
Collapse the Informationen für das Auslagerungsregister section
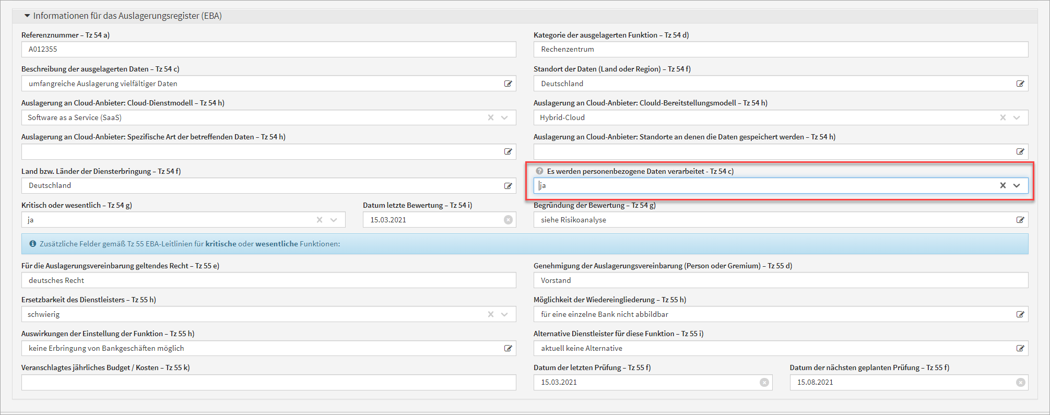(x=27, y=16)
